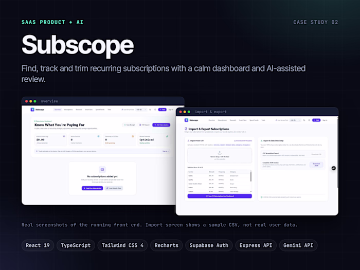
Task: Click green shield icon at export card footer
Action: 261,197
